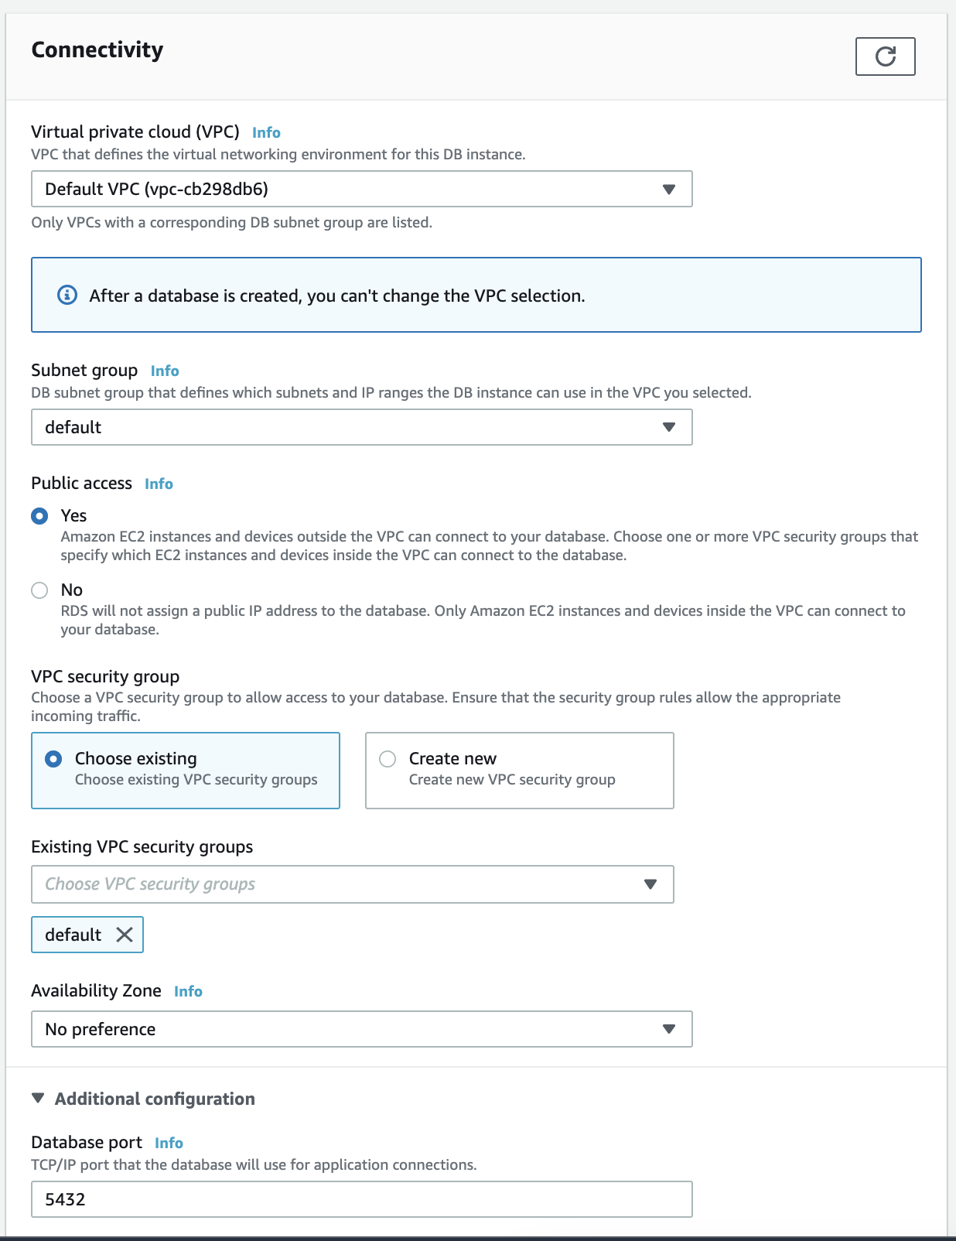The width and height of the screenshot is (956, 1241).
Task: Remove the default security group tag
Action: point(125,935)
